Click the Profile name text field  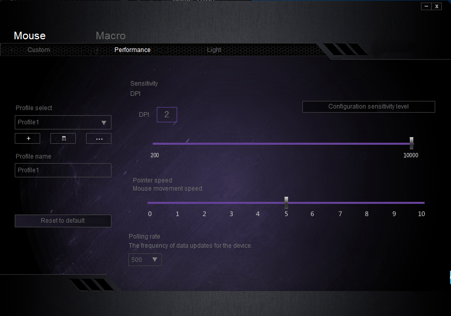point(63,170)
